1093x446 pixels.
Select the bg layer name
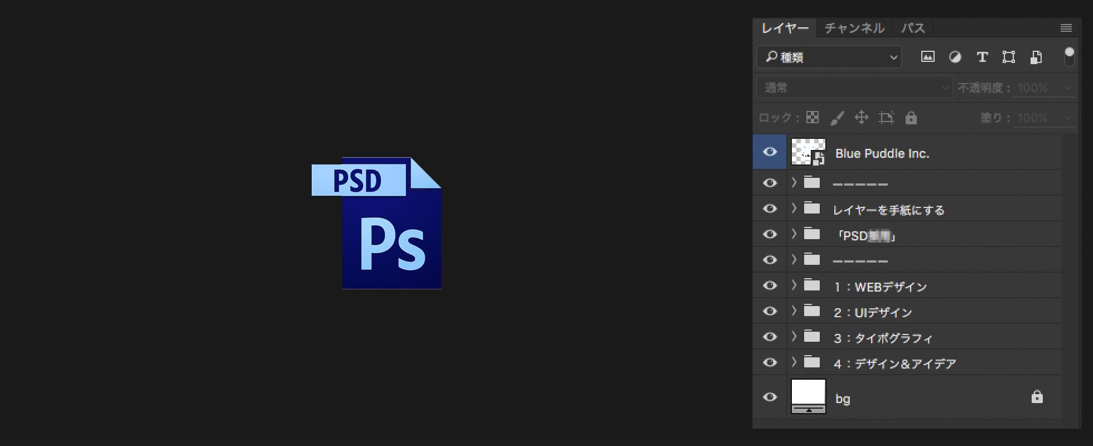pos(843,399)
